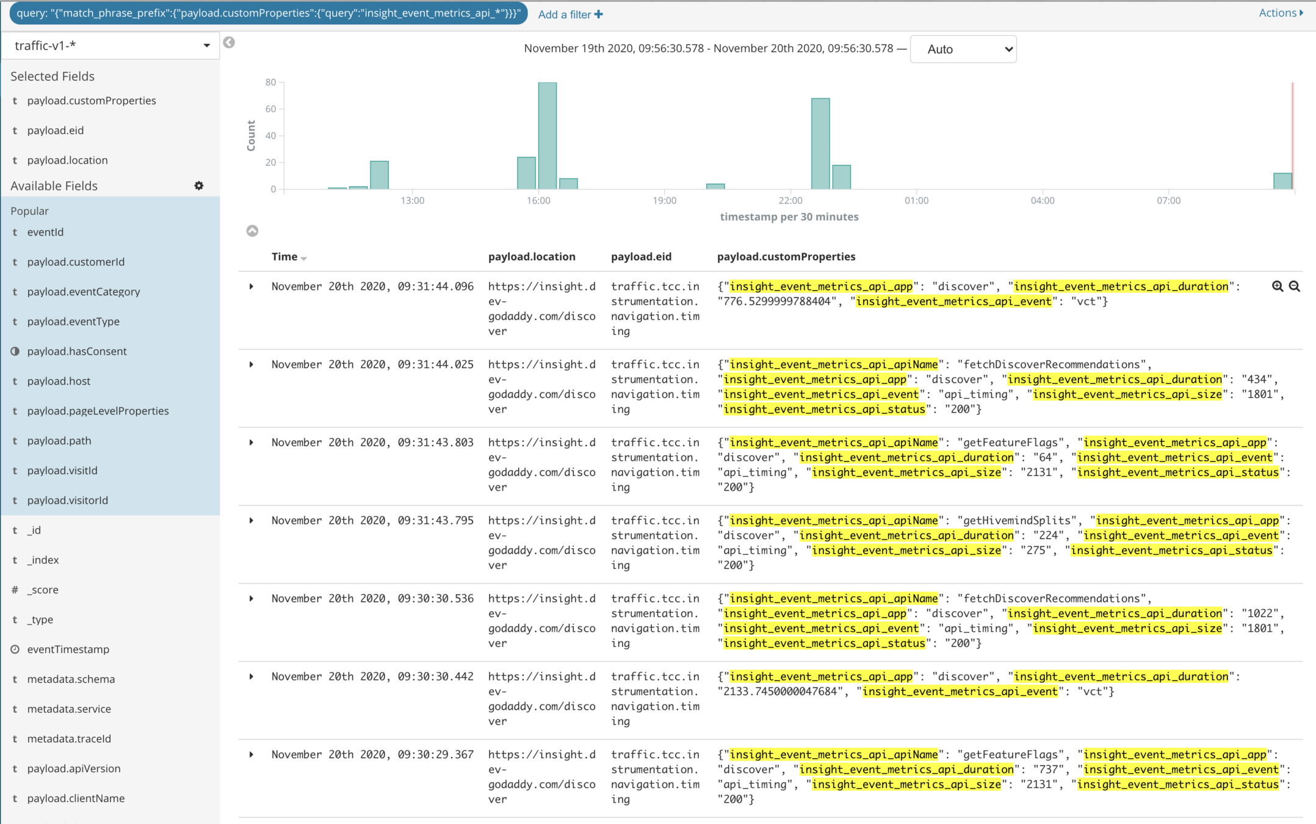This screenshot has width=1316, height=824.
Task: Click the filter-for-value magnifier plus icon
Action: pos(1277,286)
